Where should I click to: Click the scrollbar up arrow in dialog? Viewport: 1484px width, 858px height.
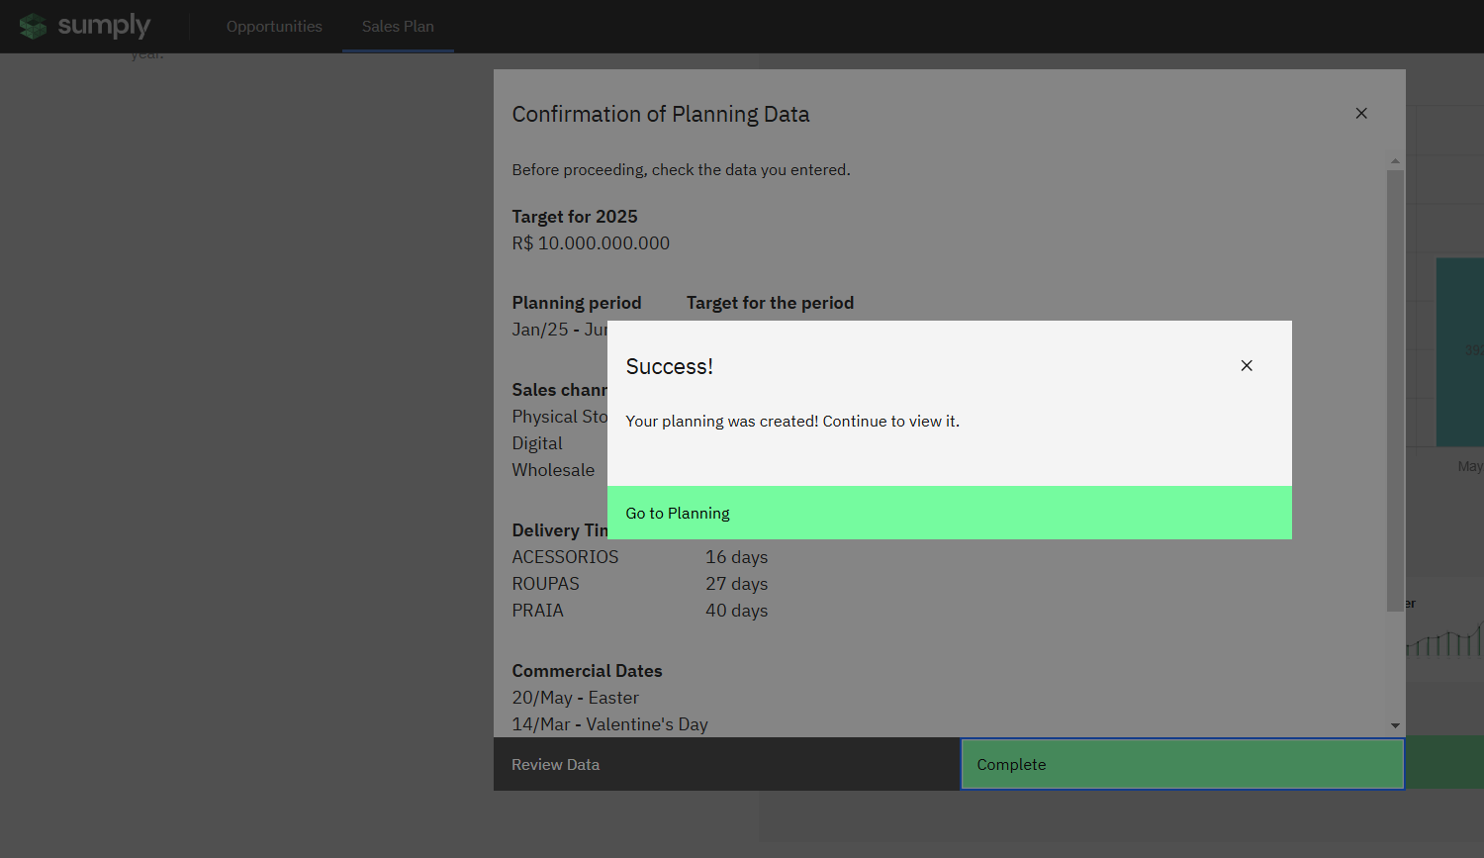(x=1395, y=161)
